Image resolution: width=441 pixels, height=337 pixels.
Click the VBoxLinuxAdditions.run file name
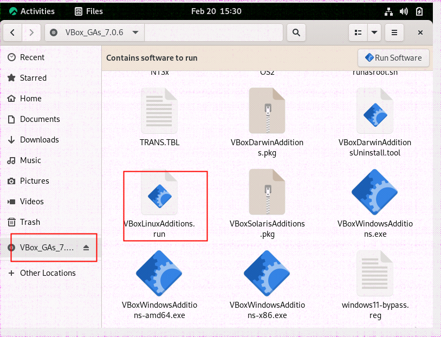click(x=159, y=229)
